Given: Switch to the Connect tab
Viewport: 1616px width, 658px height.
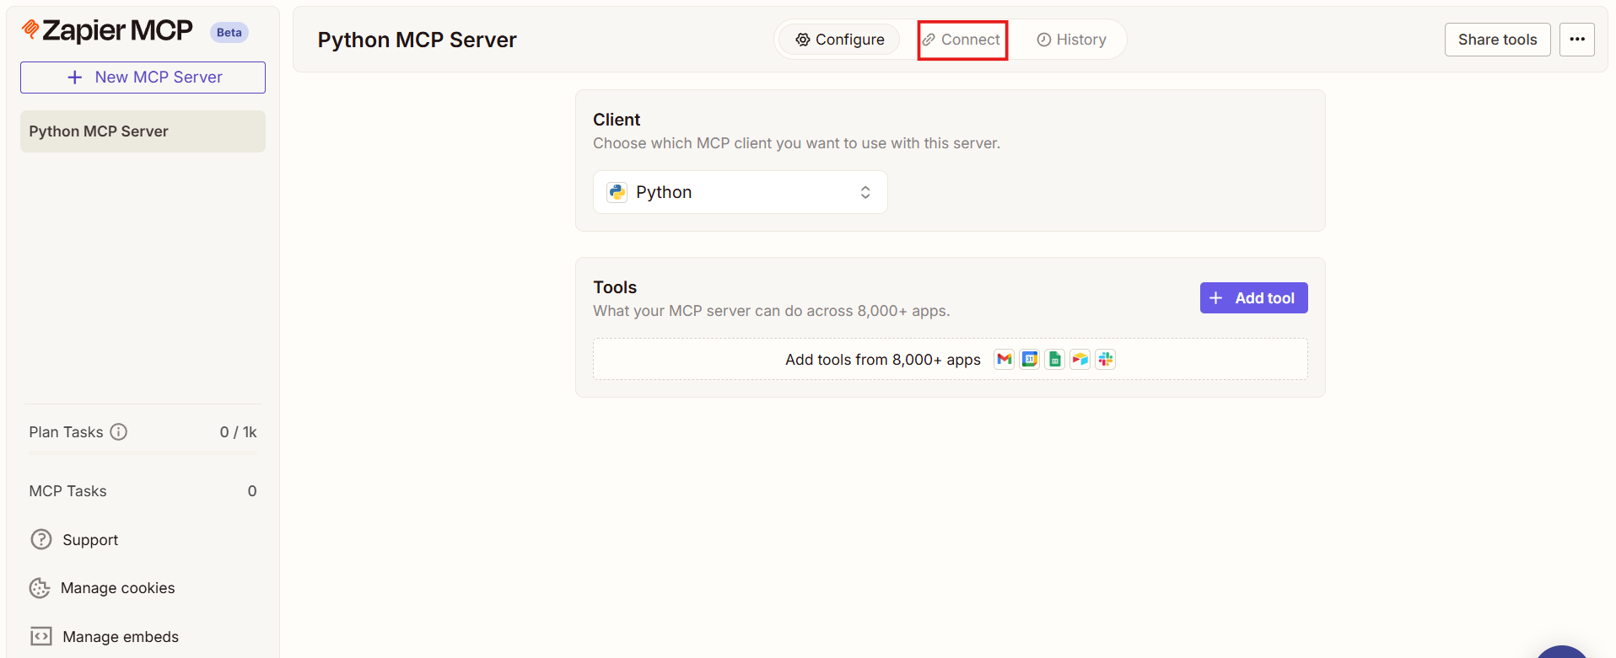Looking at the screenshot, I should (962, 40).
